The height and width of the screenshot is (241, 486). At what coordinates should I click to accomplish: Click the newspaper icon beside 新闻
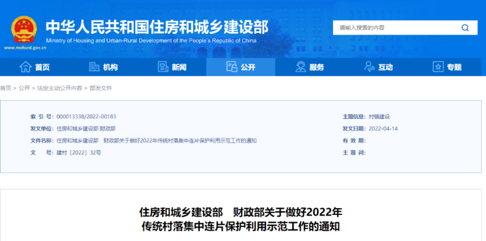tap(163, 67)
